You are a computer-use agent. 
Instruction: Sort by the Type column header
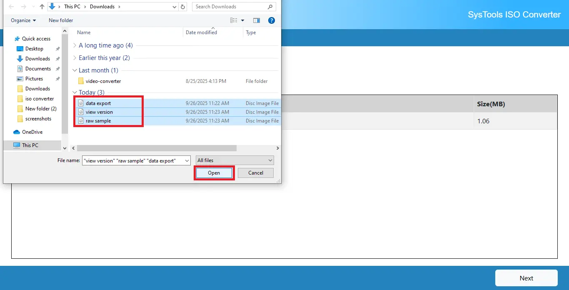(x=251, y=32)
